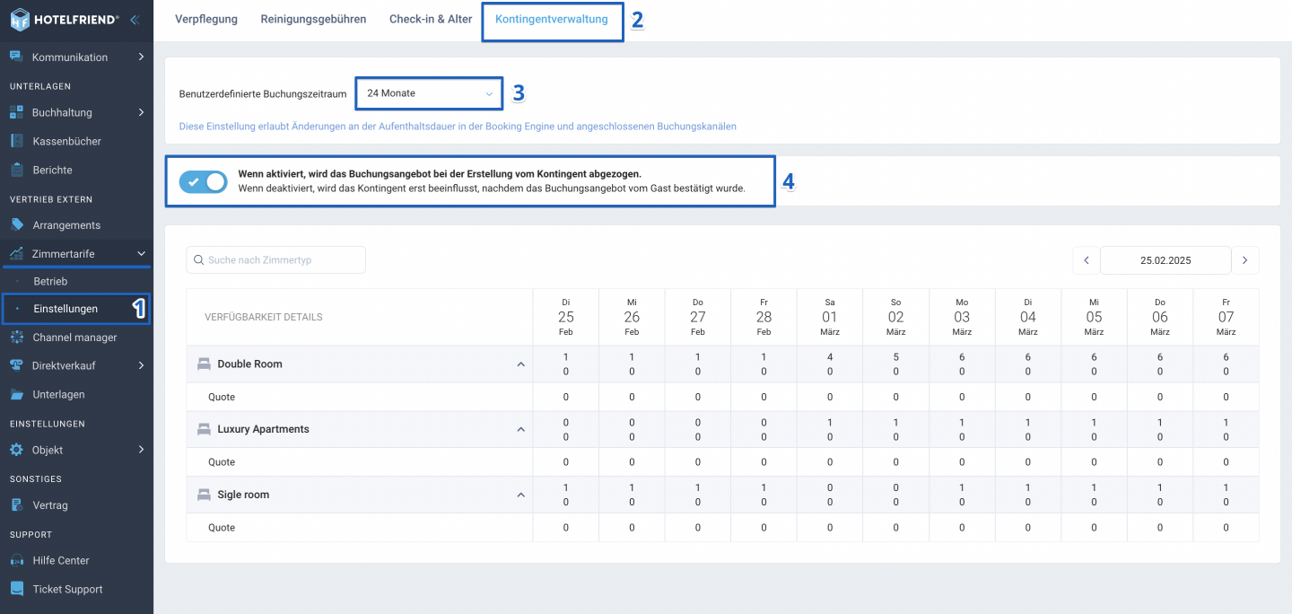Click the Arrangements tag icon
The image size is (1292, 614).
[16, 224]
